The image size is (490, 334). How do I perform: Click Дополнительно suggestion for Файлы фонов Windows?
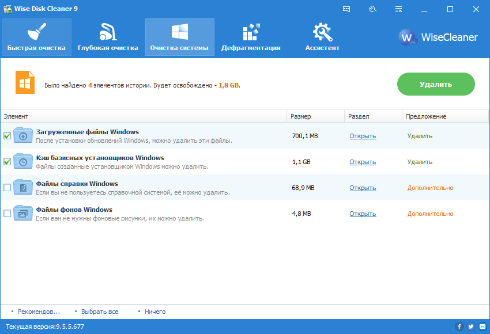[x=430, y=214]
